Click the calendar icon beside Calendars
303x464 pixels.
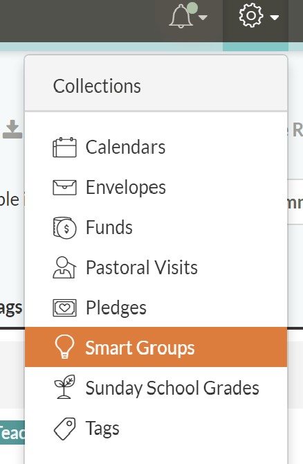[64, 148]
